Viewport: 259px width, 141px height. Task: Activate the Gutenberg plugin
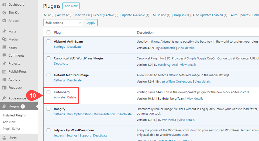pos(59,97)
